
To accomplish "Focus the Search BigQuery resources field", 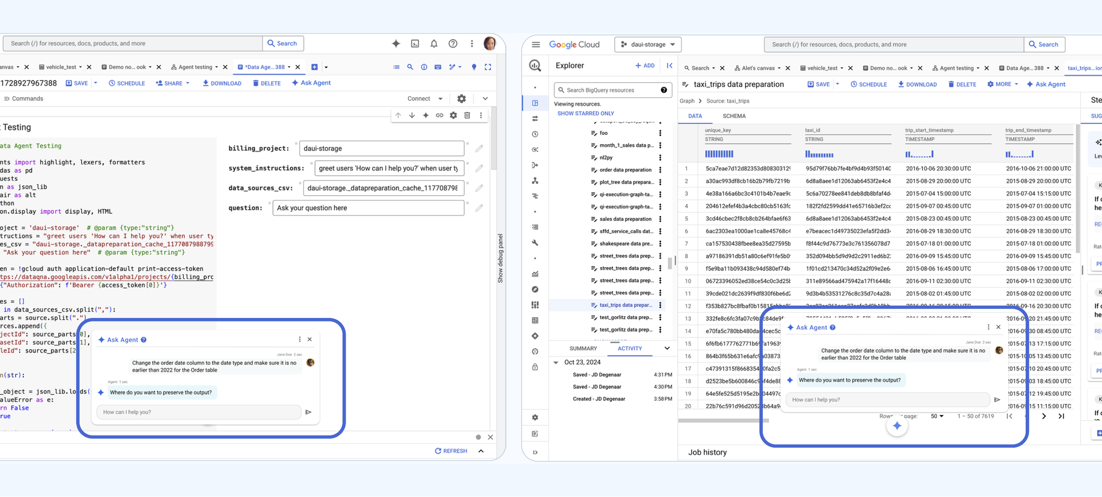I will pyautogui.click(x=612, y=90).
